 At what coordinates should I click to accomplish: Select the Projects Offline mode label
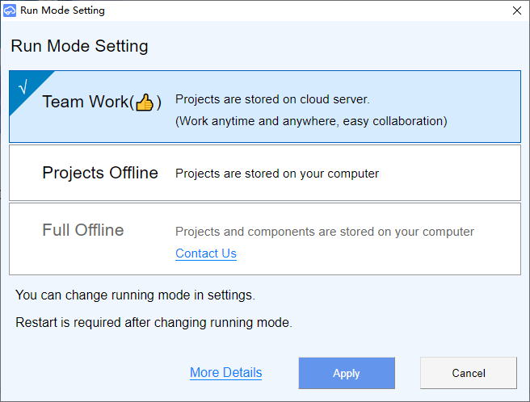(x=100, y=173)
